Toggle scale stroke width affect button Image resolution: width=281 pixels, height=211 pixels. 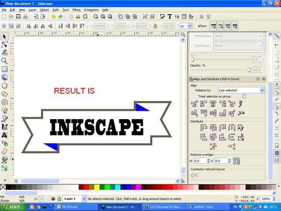click(x=213, y=26)
